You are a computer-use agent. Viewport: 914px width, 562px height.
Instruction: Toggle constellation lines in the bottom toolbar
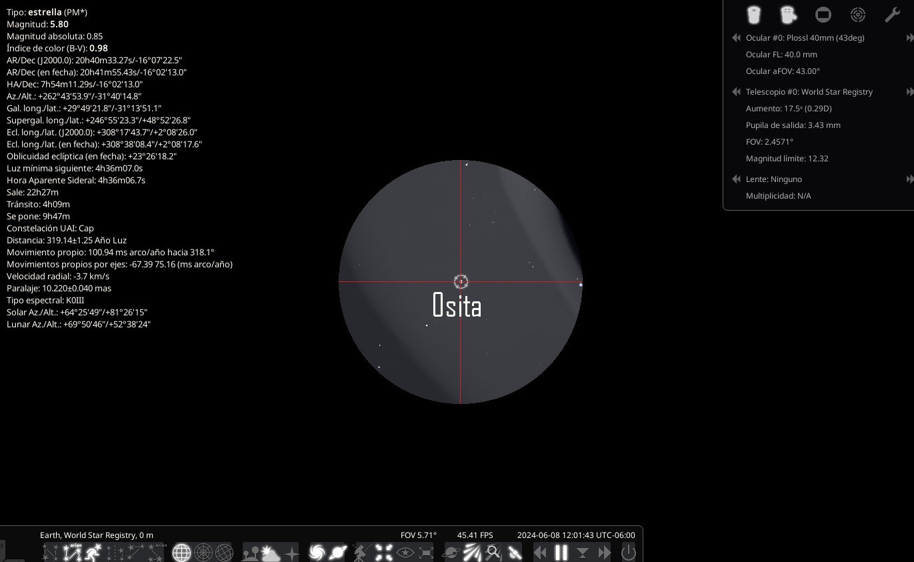coord(51,552)
